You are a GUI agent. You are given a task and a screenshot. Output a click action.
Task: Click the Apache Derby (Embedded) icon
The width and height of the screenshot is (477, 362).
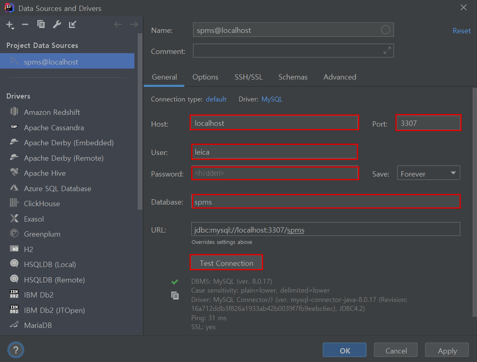14,142
